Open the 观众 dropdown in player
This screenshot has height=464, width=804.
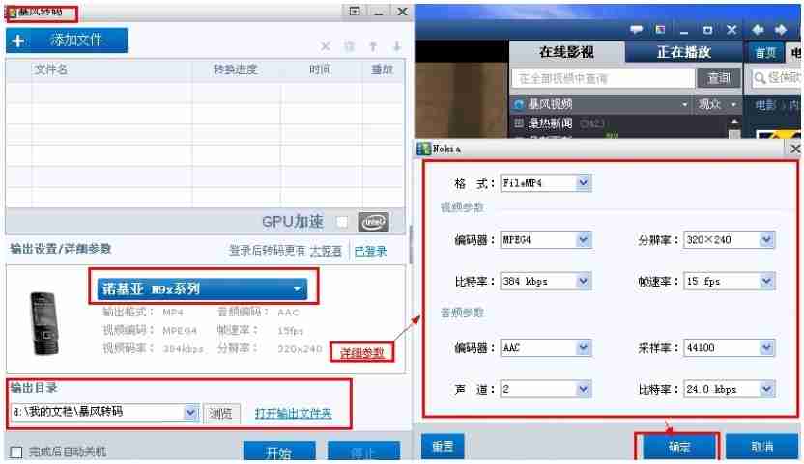(x=717, y=104)
